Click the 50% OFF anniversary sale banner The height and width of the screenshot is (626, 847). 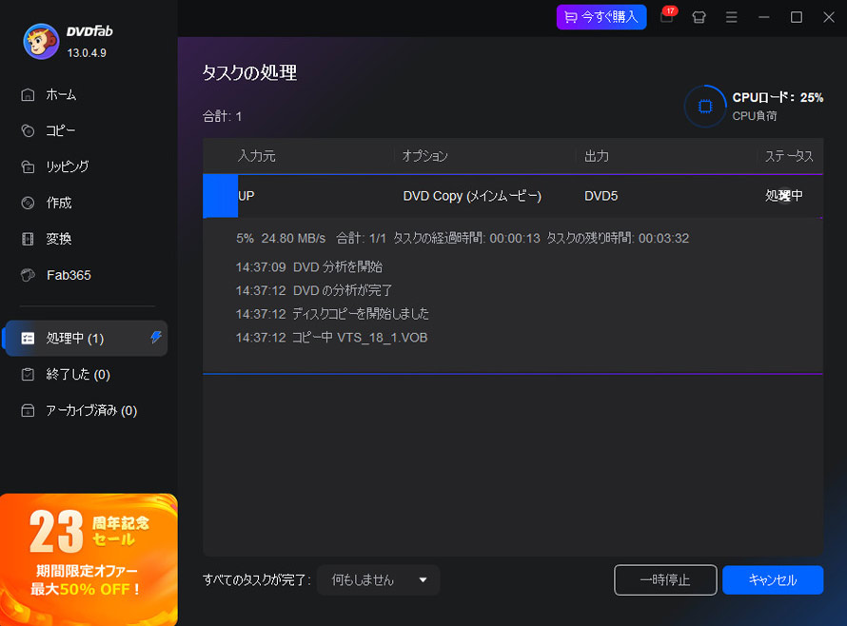click(89, 558)
